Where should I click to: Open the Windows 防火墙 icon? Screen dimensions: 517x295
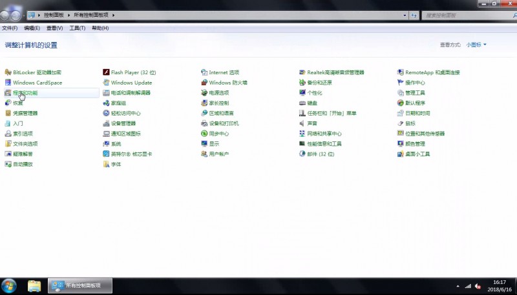click(204, 83)
